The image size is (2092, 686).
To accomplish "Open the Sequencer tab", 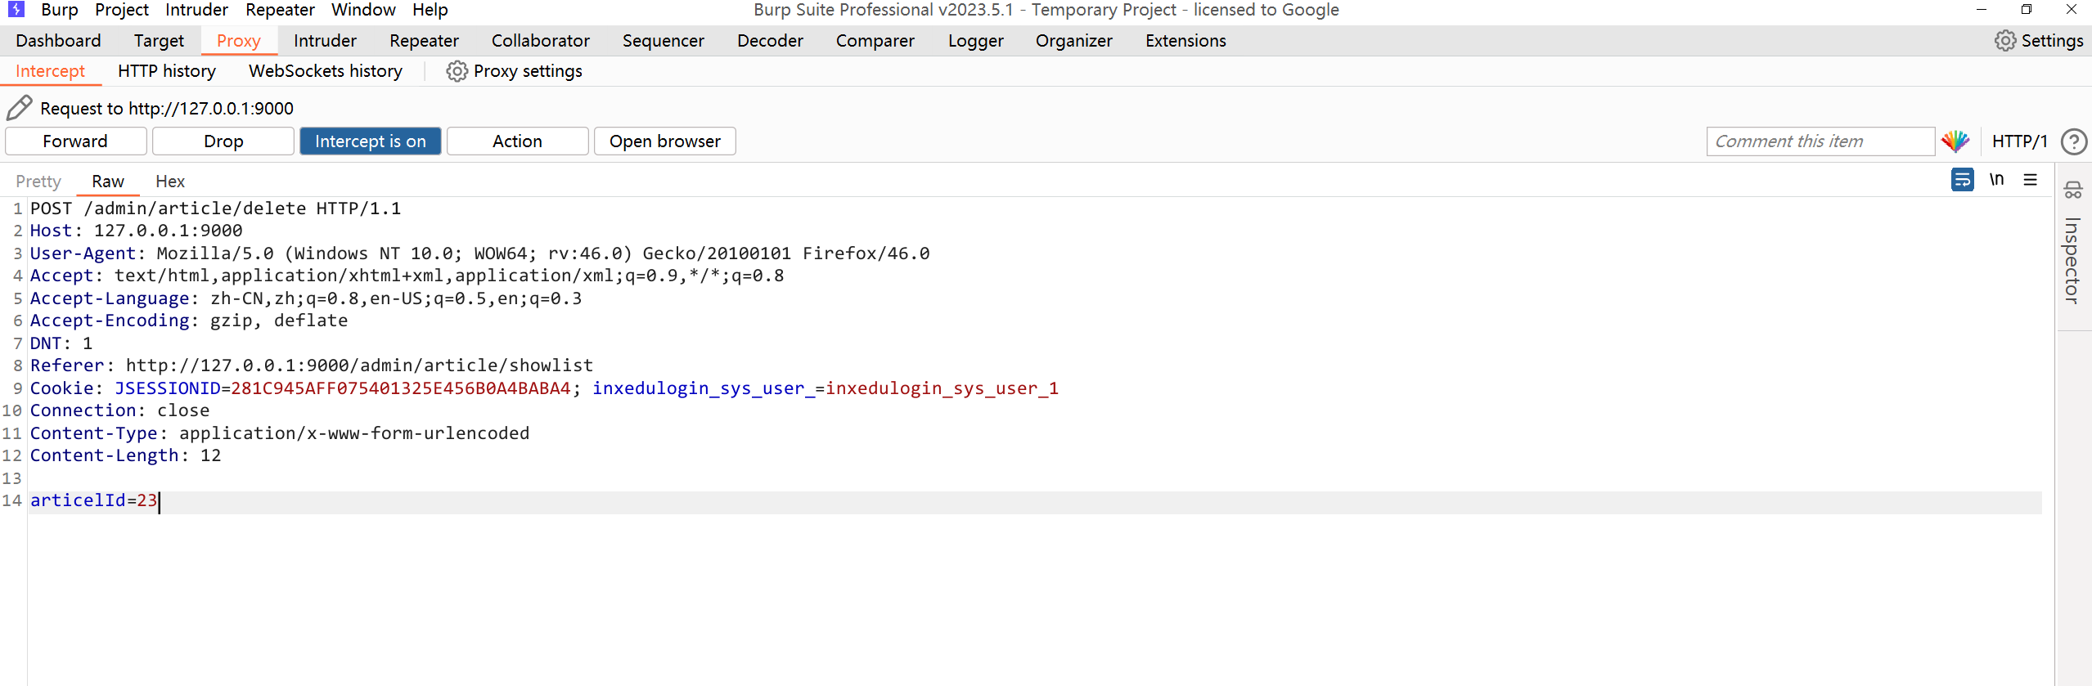I will (x=664, y=41).
